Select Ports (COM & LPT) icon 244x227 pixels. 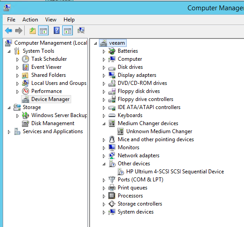(112, 180)
